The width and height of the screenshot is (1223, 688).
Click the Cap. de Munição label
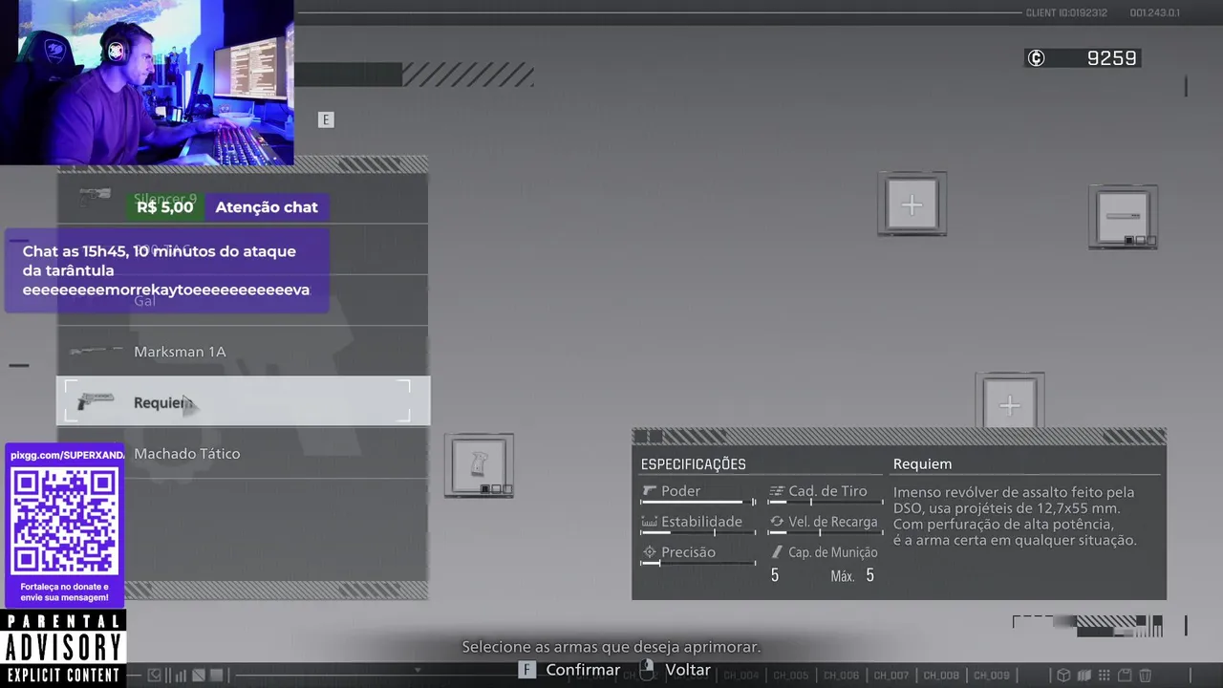(833, 552)
